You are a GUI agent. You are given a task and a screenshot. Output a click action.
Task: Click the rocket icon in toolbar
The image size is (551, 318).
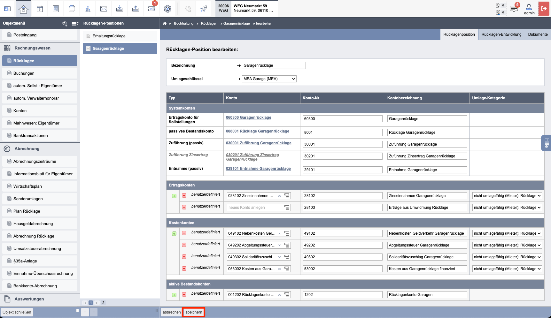[x=204, y=9]
